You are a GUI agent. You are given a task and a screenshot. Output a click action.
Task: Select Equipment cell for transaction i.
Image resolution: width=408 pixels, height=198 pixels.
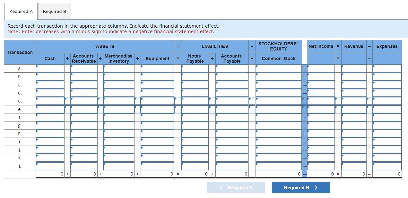[x=157, y=142]
